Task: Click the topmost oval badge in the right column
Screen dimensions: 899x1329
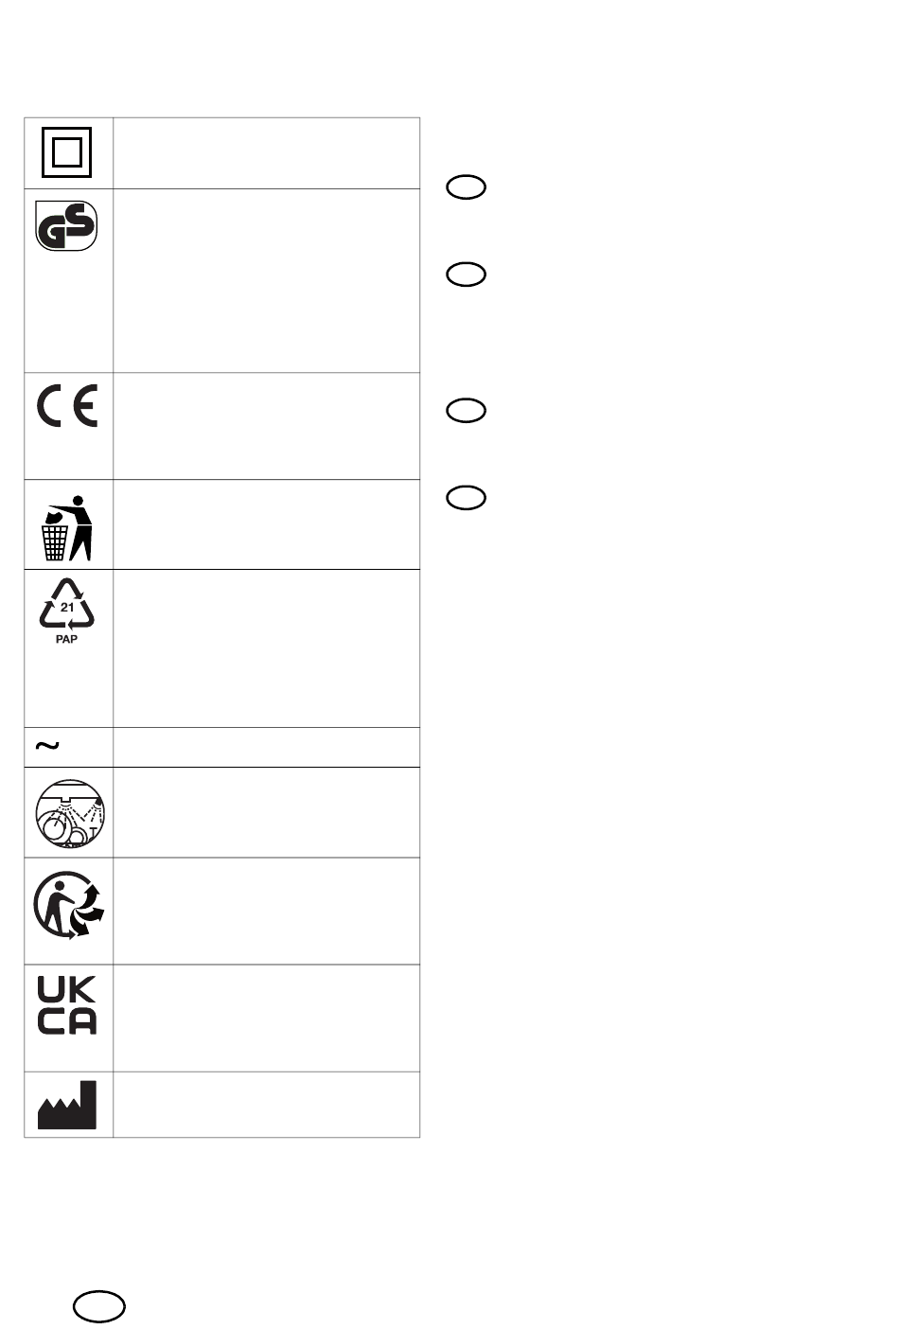Action: pos(467,188)
